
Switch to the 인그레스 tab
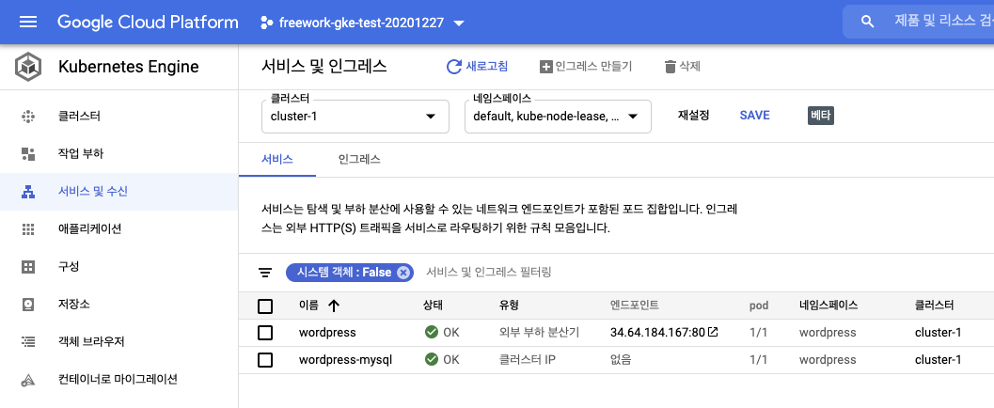coord(359,160)
